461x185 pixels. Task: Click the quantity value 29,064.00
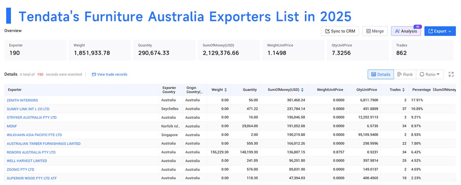249,126
